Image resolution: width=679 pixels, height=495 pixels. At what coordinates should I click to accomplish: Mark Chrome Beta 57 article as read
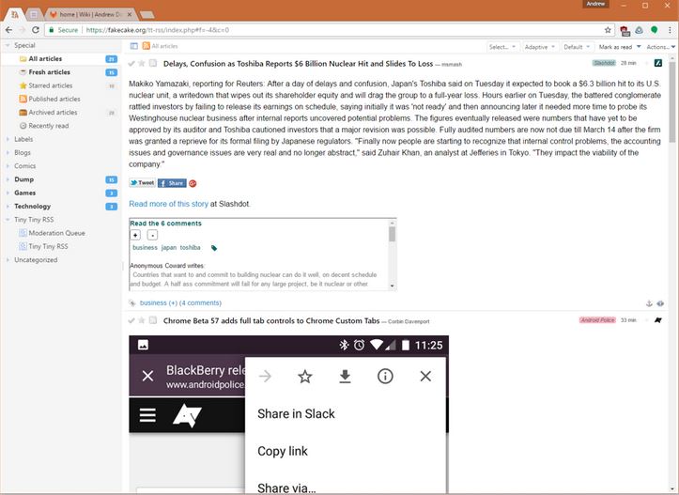tap(131, 321)
